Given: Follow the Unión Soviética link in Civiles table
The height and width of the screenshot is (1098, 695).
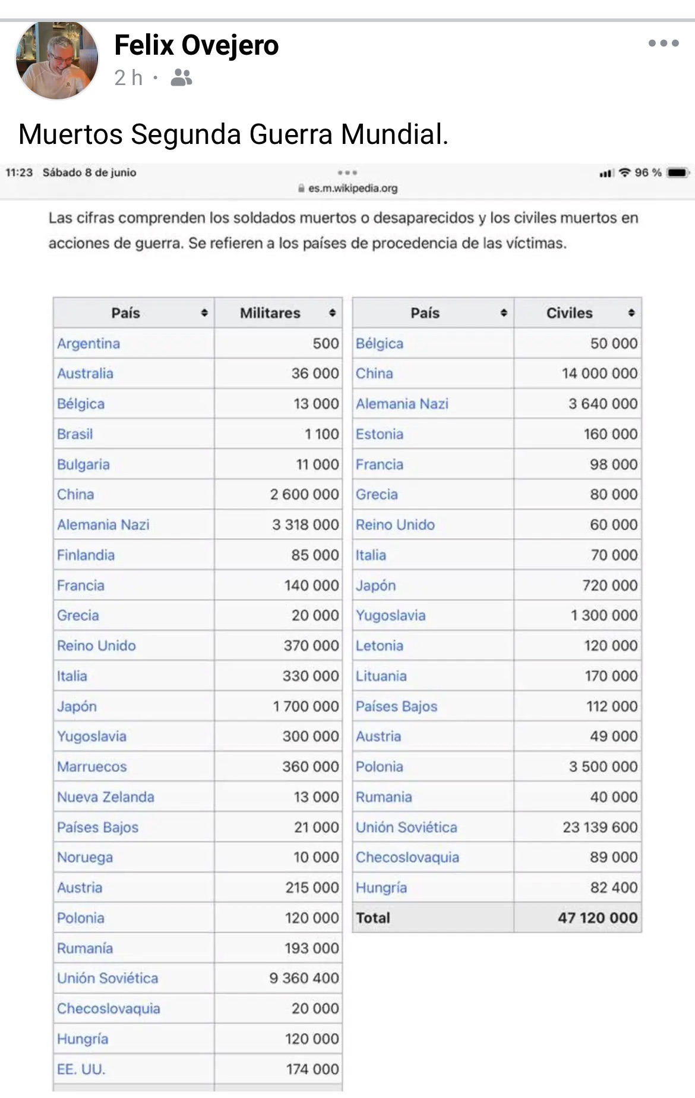Looking at the screenshot, I should tap(406, 827).
